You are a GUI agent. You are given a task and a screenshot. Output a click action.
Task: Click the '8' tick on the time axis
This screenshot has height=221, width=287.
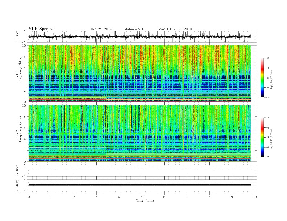point(209,197)
